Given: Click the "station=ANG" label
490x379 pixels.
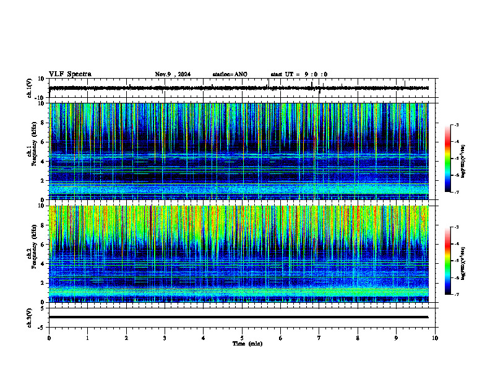Looking at the screenshot, I should coord(230,74).
